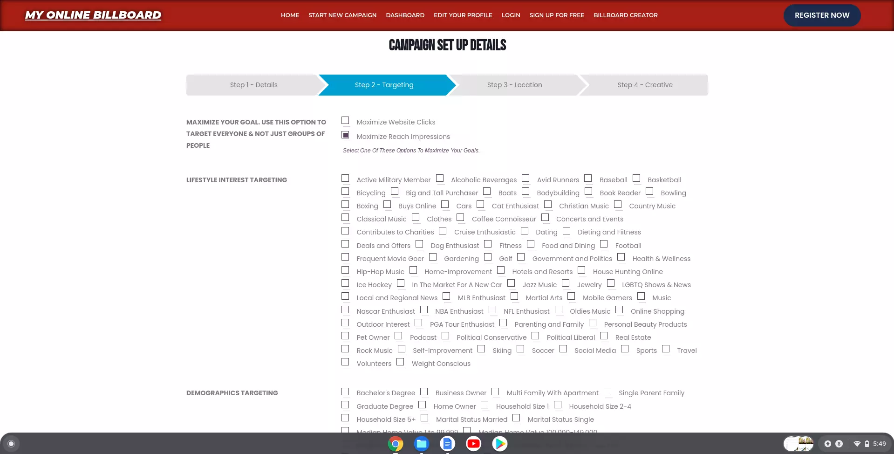Viewport: 894px width, 454px height.
Task: Open the notification count badge showing 8
Action: click(x=839, y=444)
